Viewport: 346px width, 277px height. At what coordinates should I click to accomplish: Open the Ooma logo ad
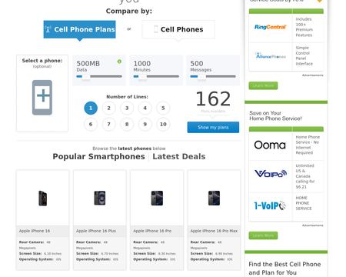(270, 145)
